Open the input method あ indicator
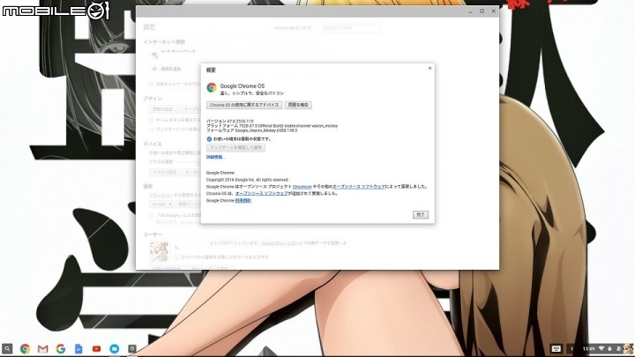The width and height of the screenshot is (635, 357). point(618,348)
